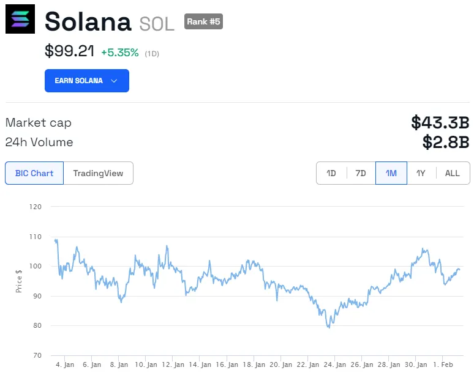Image resolution: width=474 pixels, height=381 pixels.
Task: Click the Rank #5 badge
Action: point(204,22)
